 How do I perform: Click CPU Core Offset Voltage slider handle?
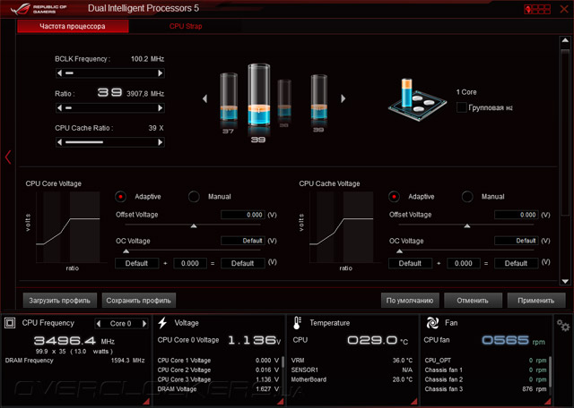click(x=194, y=225)
